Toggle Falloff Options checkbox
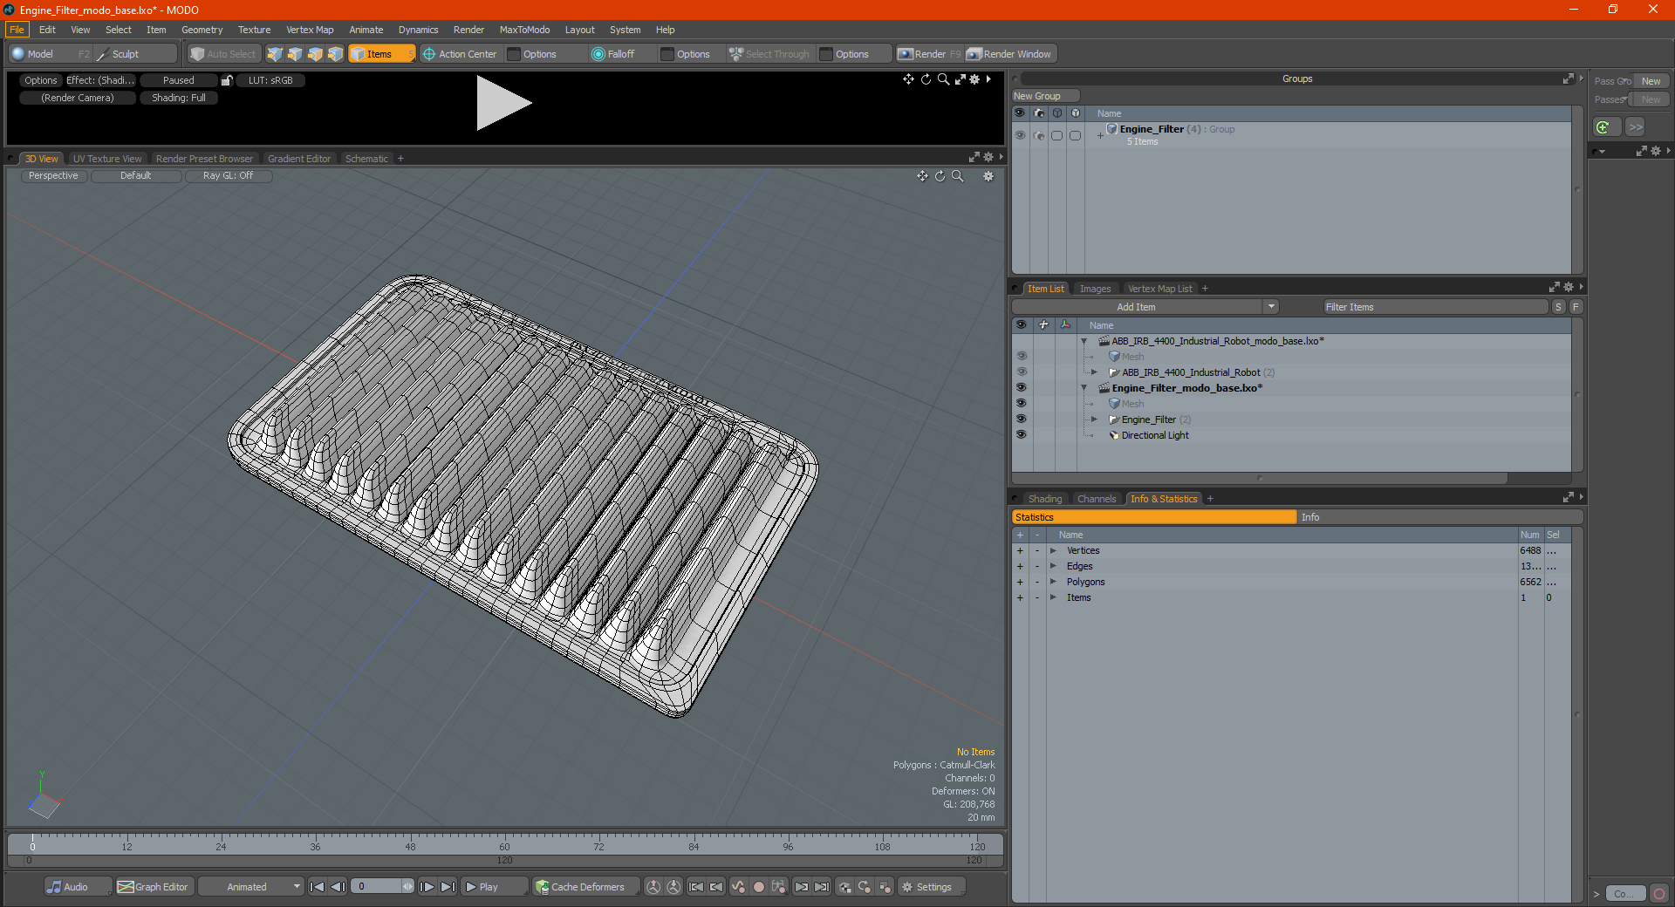Image resolution: width=1675 pixels, height=907 pixels. (x=667, y=54)
